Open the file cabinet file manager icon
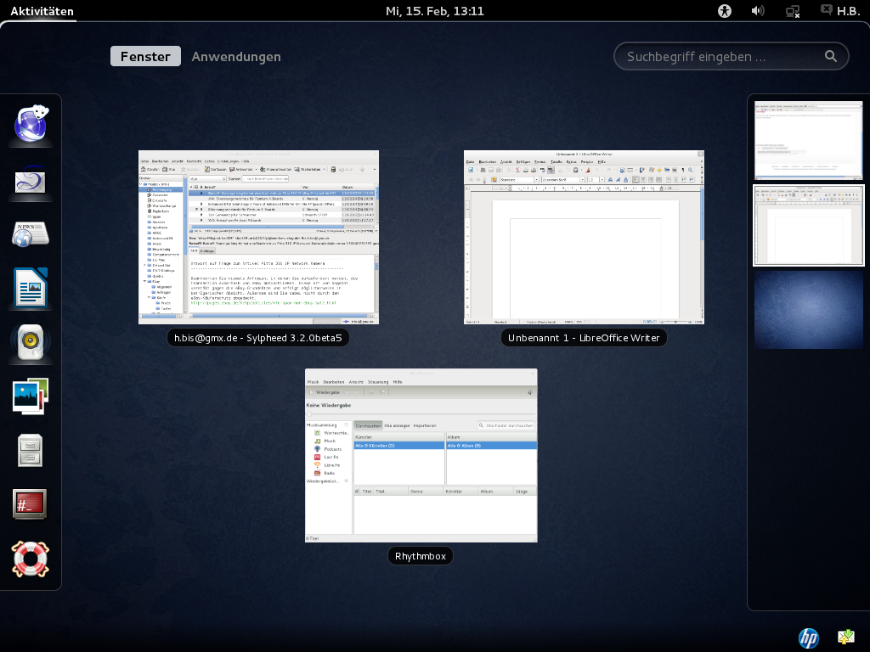Viewport: 870px width, 652px height. [31, 450]
